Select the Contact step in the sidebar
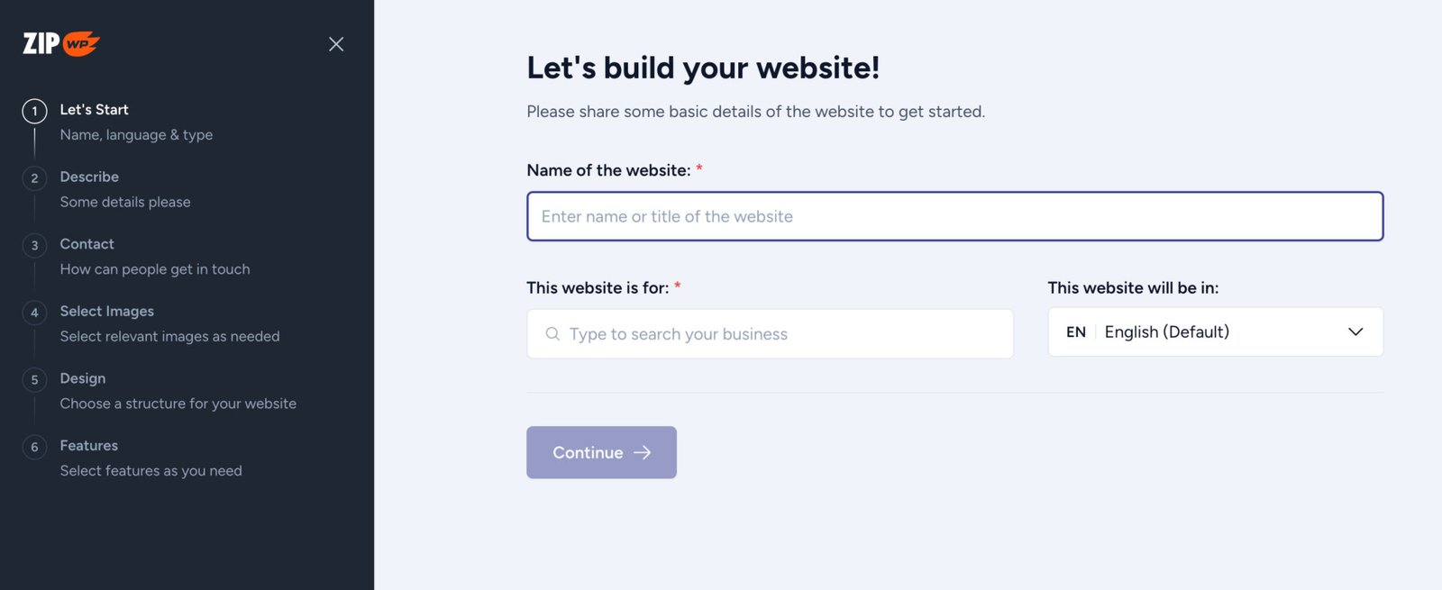Image resolution: width=1442 pixels, height=590 pixels. click(87, 243)
